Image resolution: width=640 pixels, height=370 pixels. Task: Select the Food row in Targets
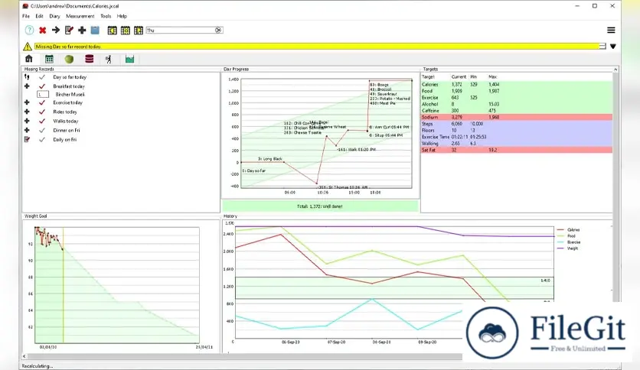[x=516, y=91]
